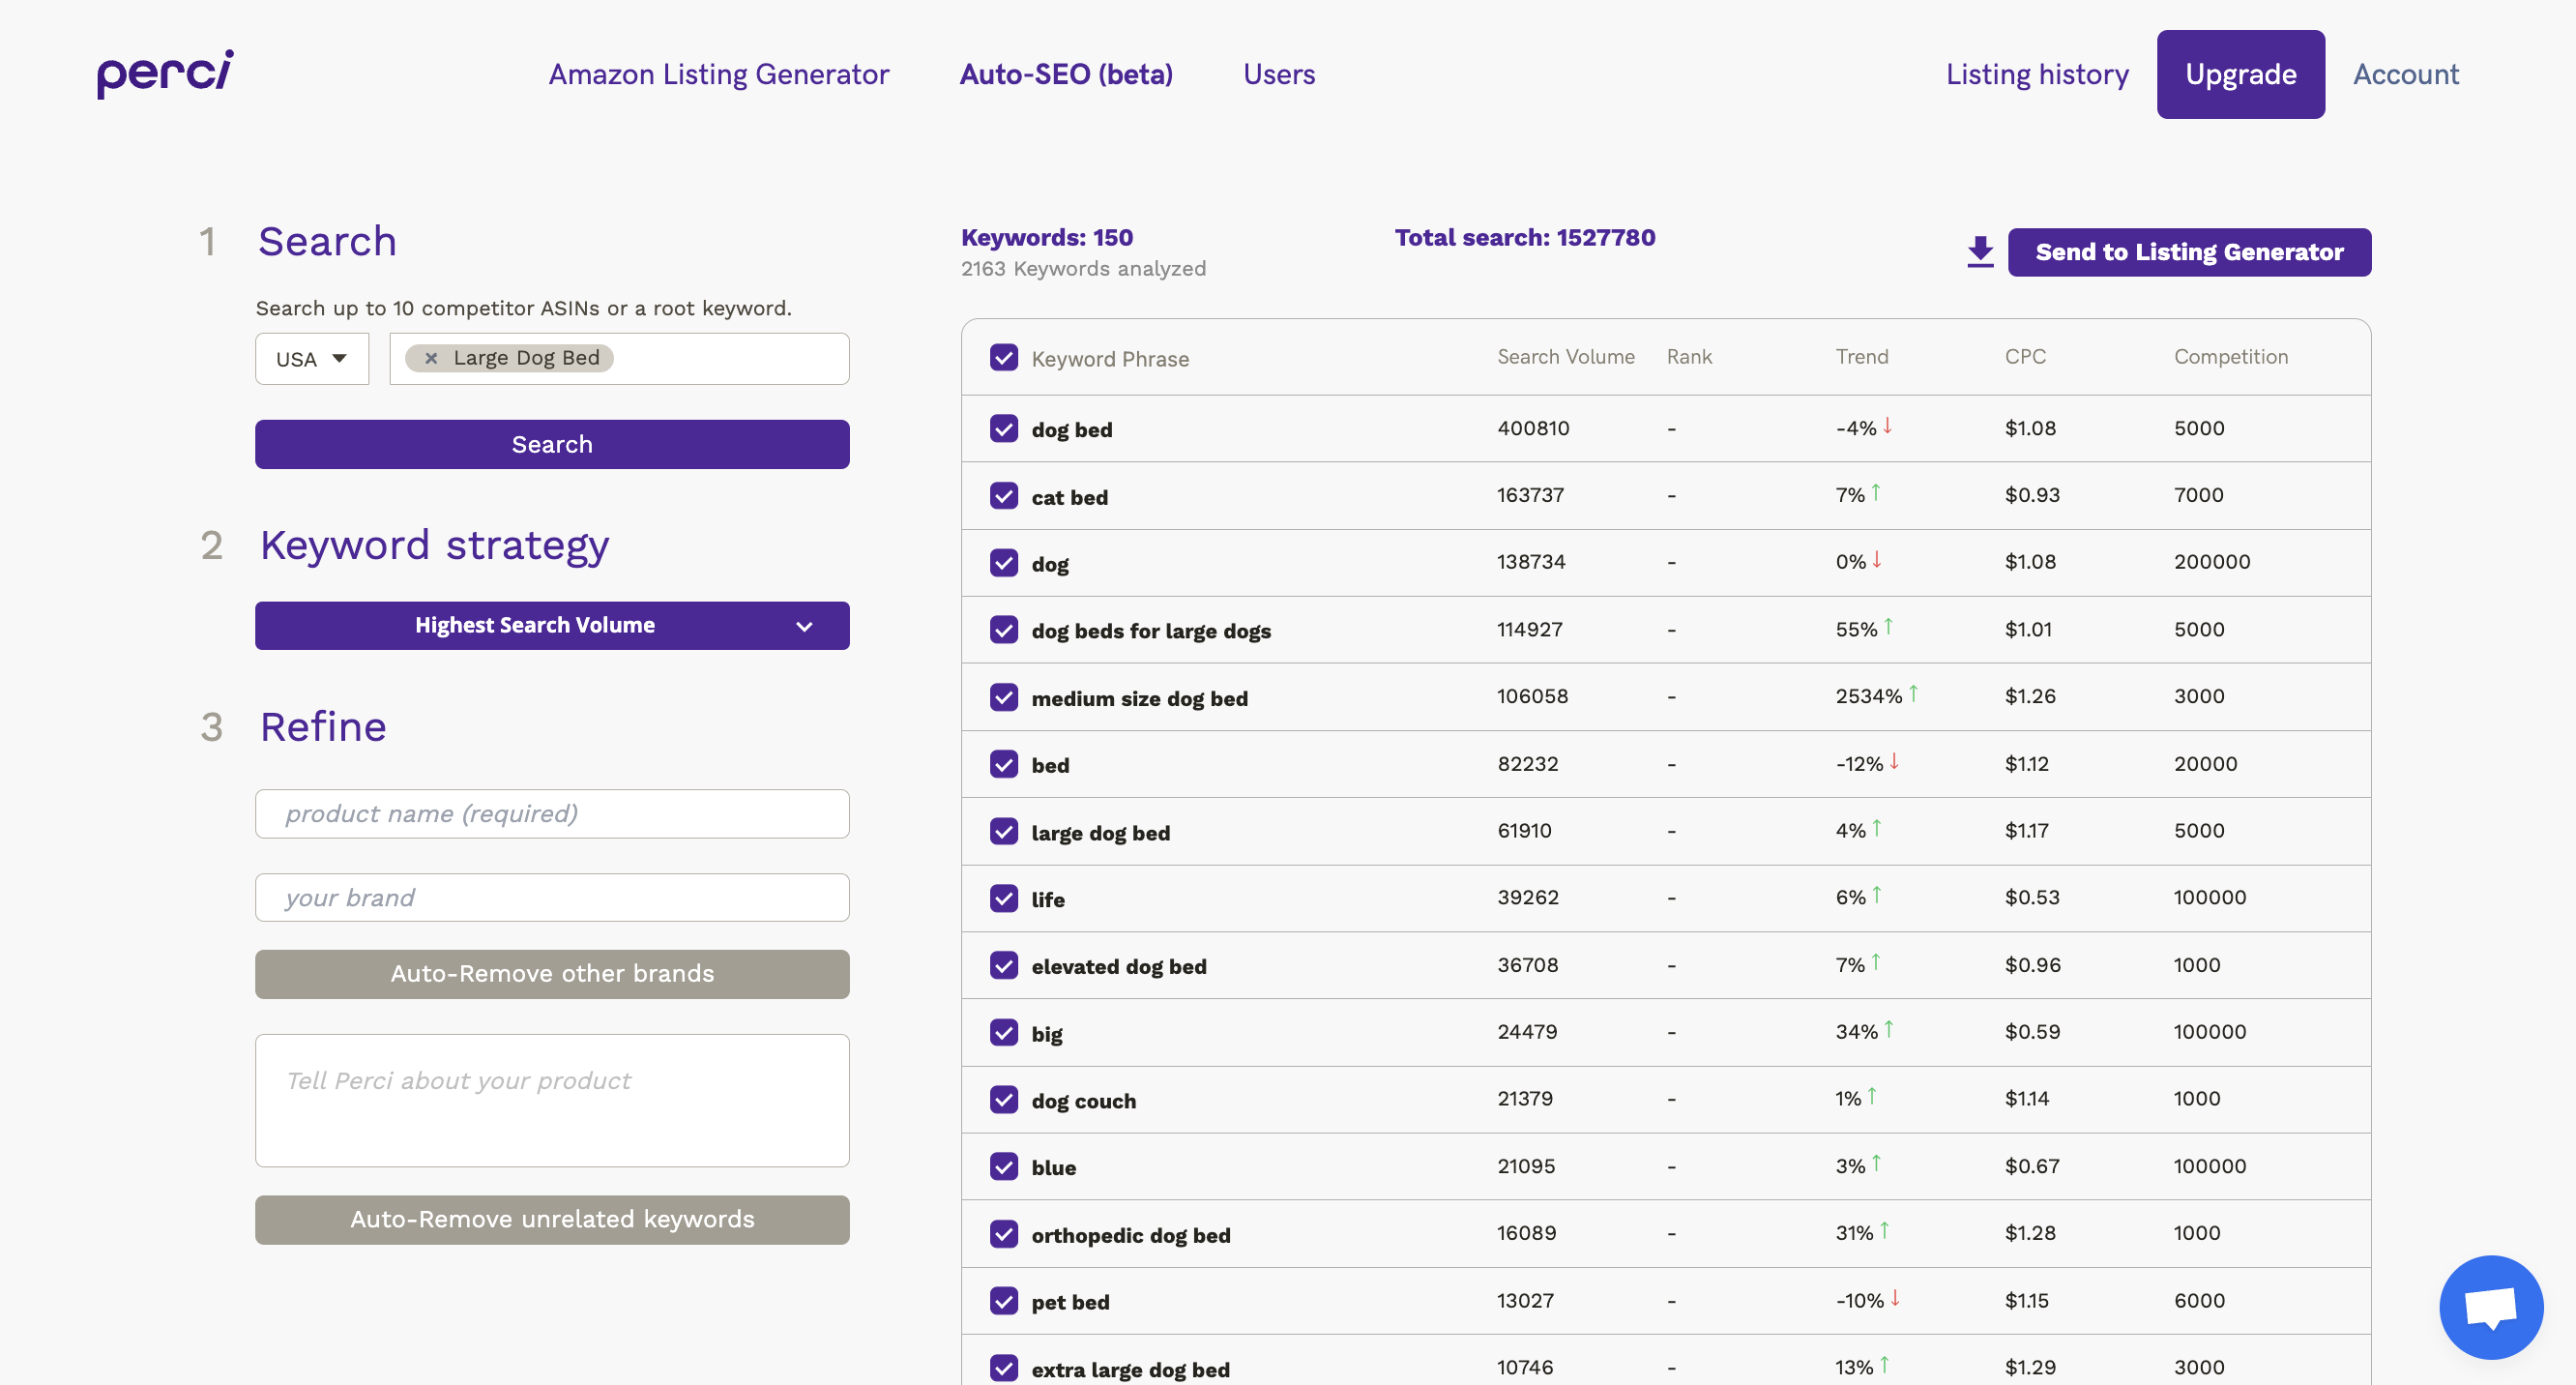Go to Auto-SEO (beta) tab
This screenshot has width=2576, height=1385.
[1066, 74]
